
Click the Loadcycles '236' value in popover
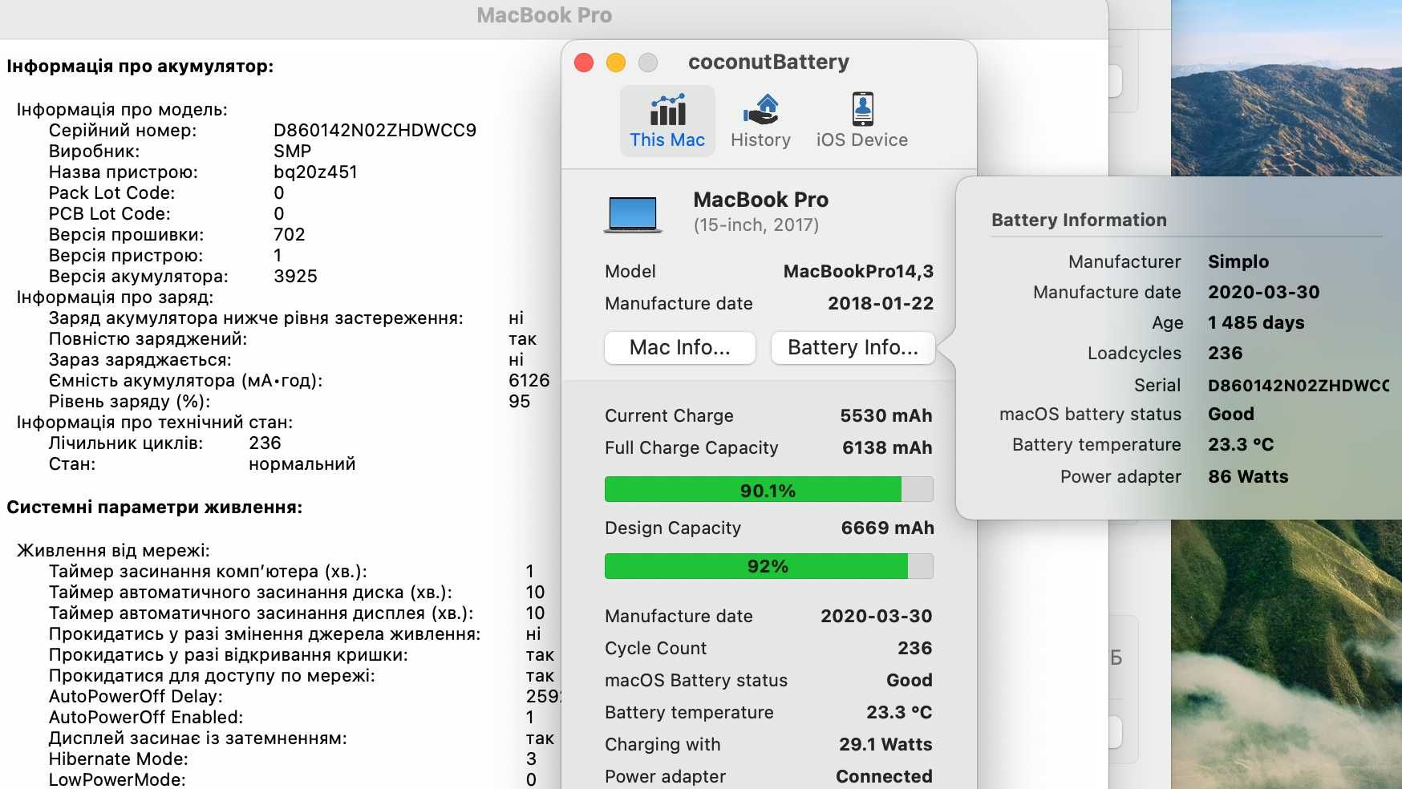[x=1225, y=354]
